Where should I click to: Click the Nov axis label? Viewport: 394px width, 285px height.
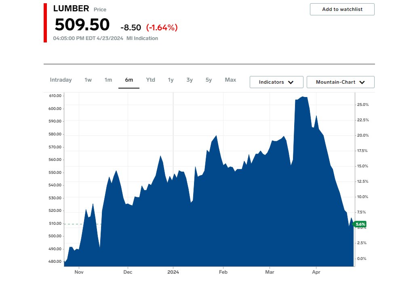79,272
